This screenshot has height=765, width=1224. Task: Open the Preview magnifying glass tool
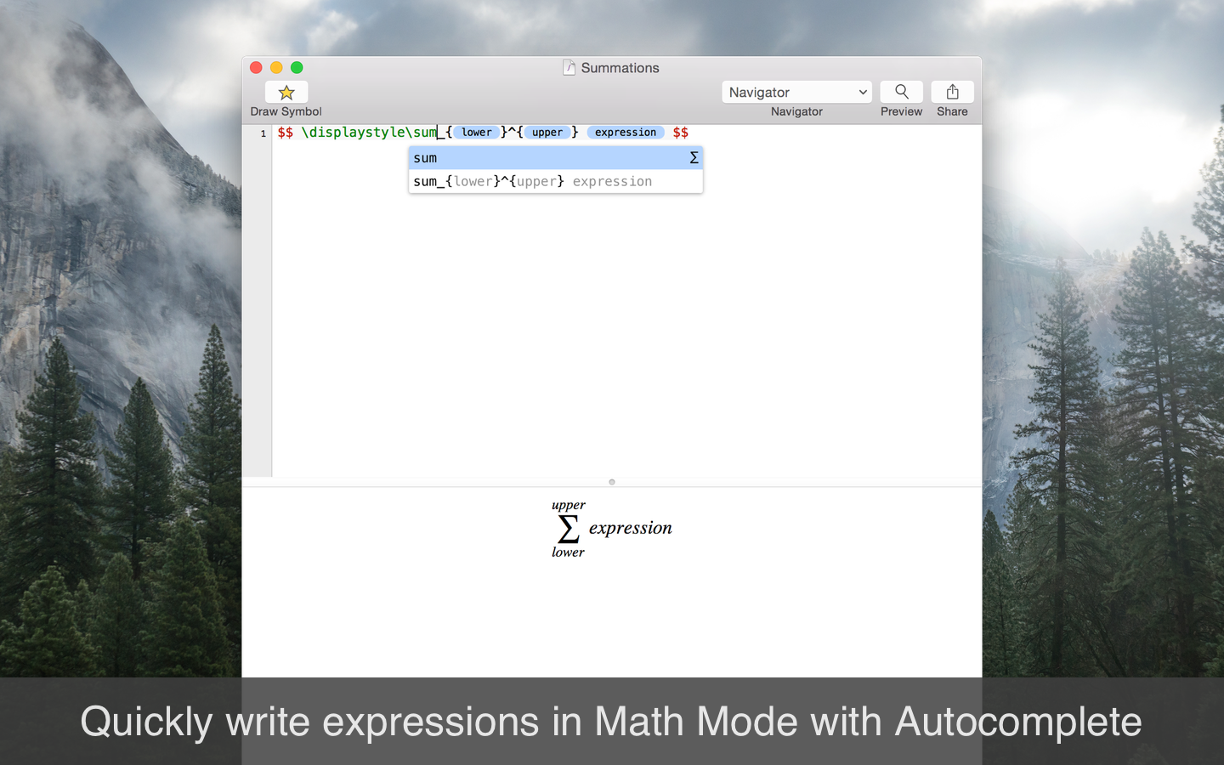click(901, 91)
